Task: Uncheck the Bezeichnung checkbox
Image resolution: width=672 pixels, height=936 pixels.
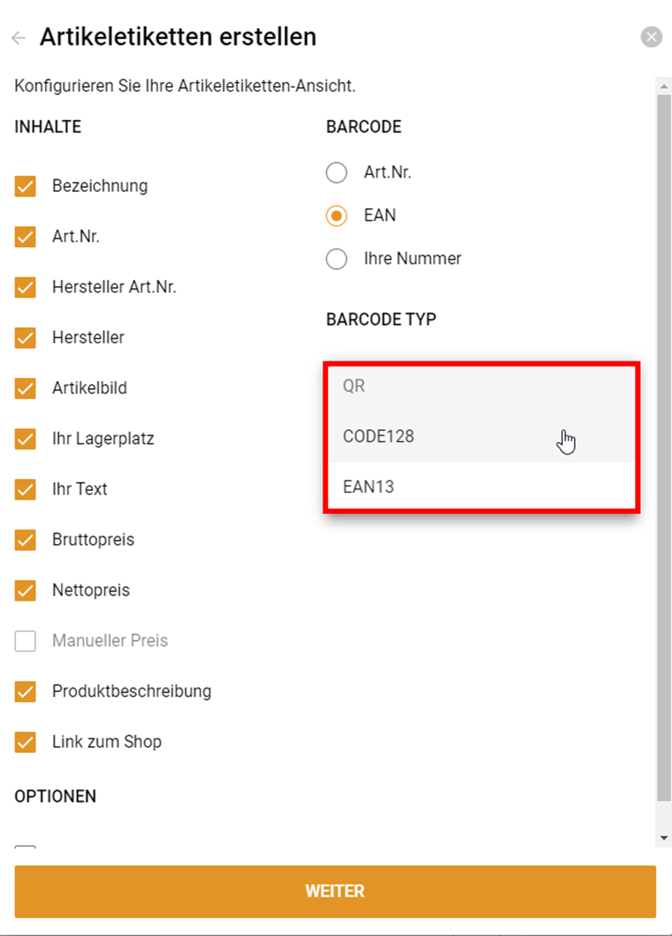Action: [x=26, y=187]
